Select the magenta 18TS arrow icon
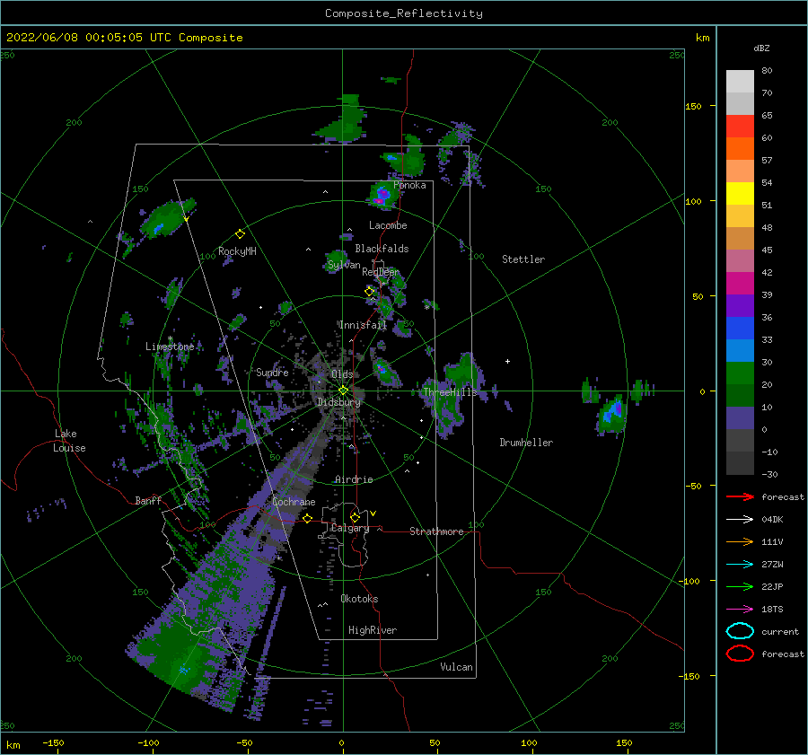The height and width of the screenshot is (755, 808). [740, 610]
